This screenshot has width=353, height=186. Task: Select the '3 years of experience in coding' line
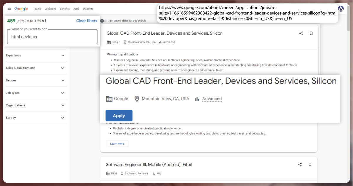pos(189,133)
